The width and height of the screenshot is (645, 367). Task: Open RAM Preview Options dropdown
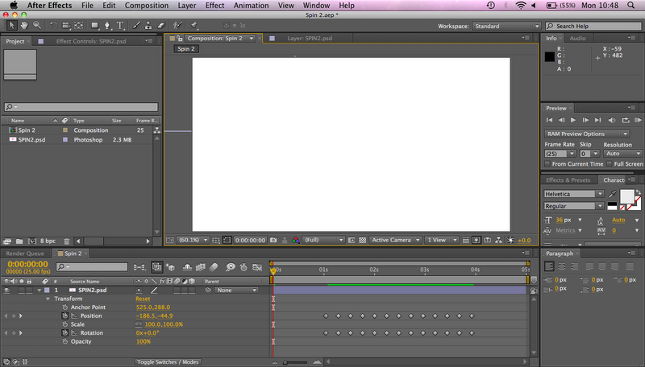coord(587,134)
